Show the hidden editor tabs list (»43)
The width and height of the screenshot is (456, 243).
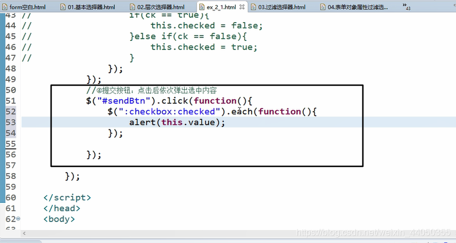tap(406, 6)
